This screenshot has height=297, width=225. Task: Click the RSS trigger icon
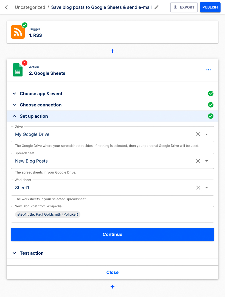click(18, 32)
